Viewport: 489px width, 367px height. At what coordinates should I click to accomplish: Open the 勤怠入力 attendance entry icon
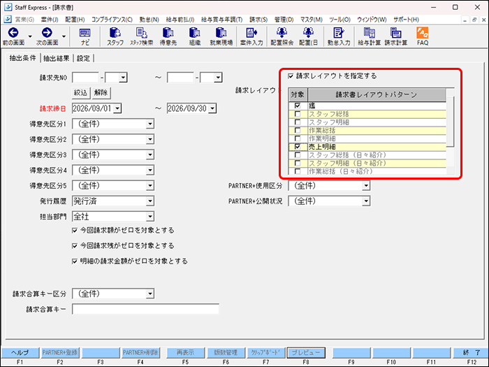click(x=338, y=33)
